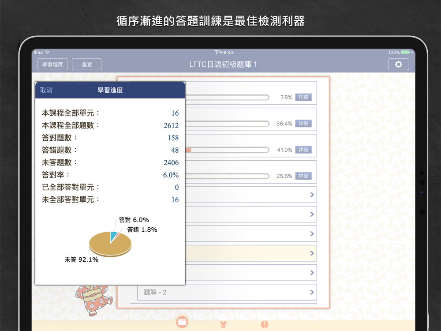Expand the 聽解 - 2 row chevron
This screenshot has width=441, height=331.
point(312,292)
